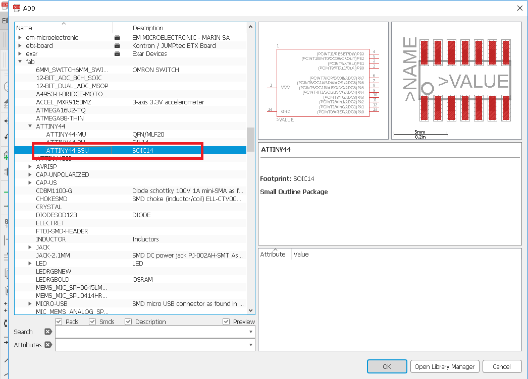Expand the JACK device group

[30, 247]
